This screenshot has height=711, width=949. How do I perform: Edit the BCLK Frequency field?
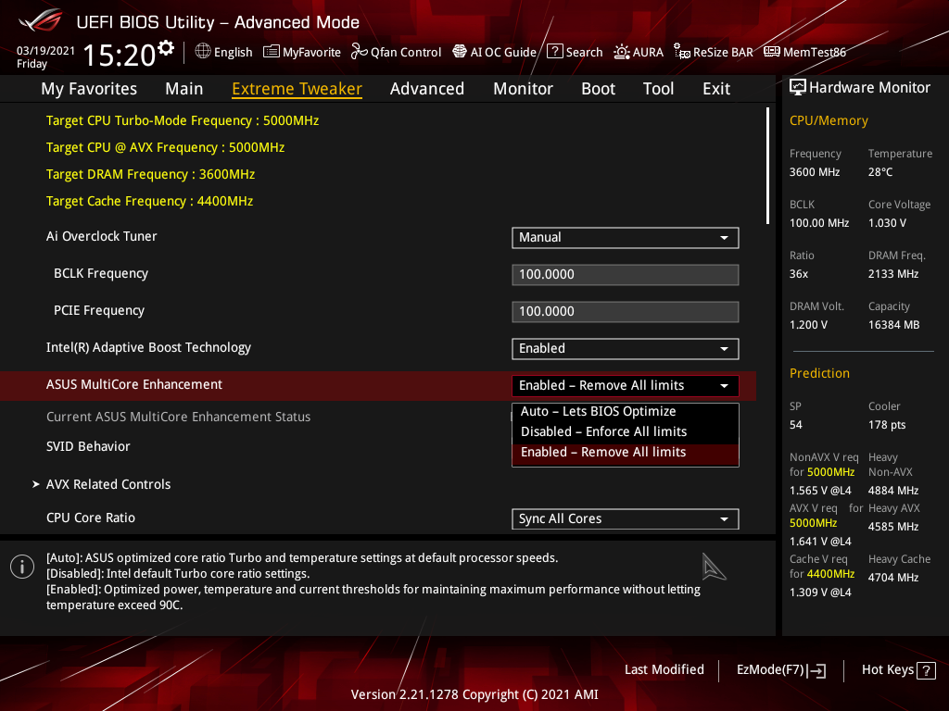[626, 274]
